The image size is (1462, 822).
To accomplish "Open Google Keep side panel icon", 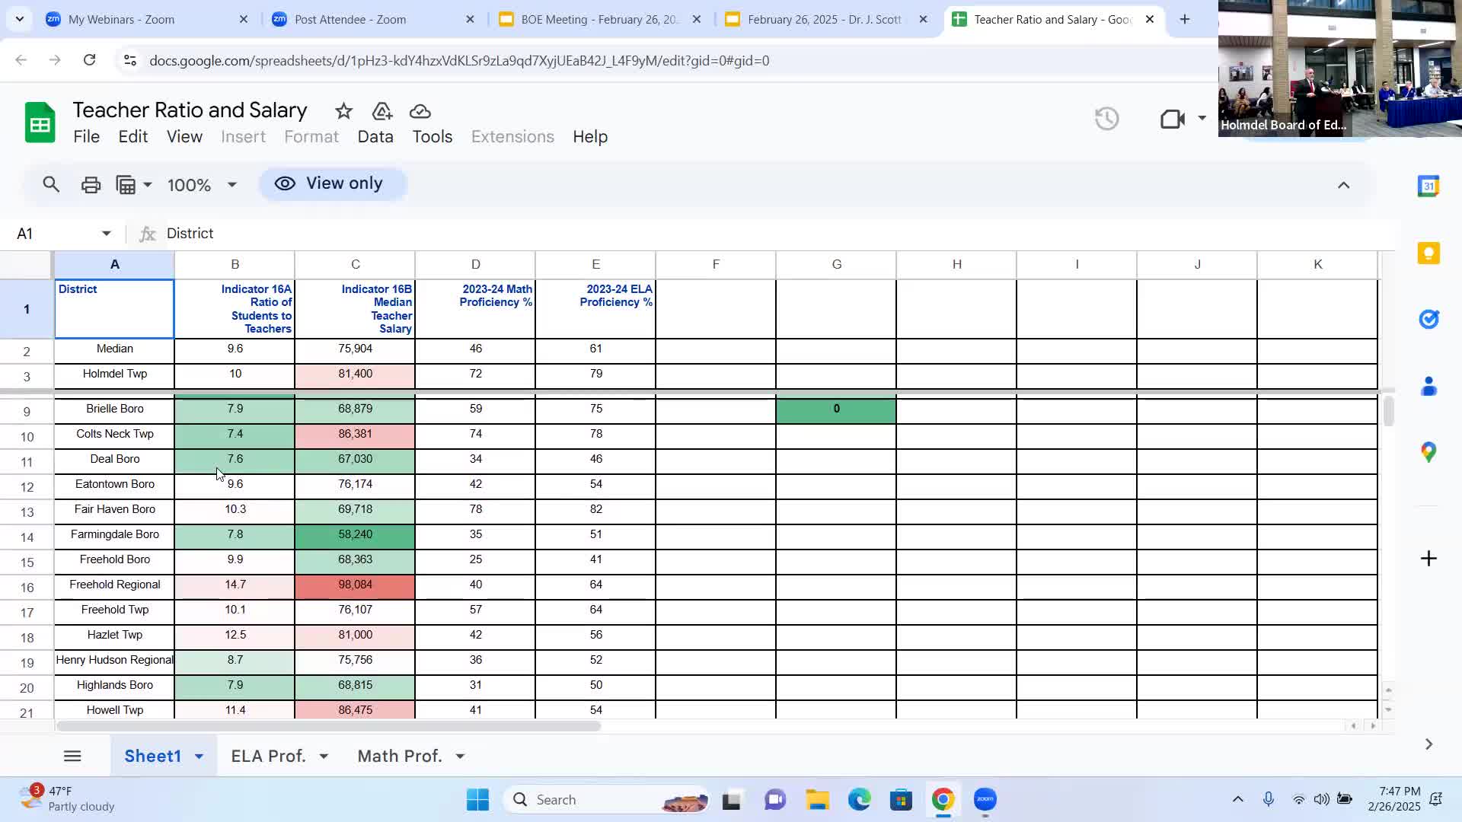I will coord(1428,253).
